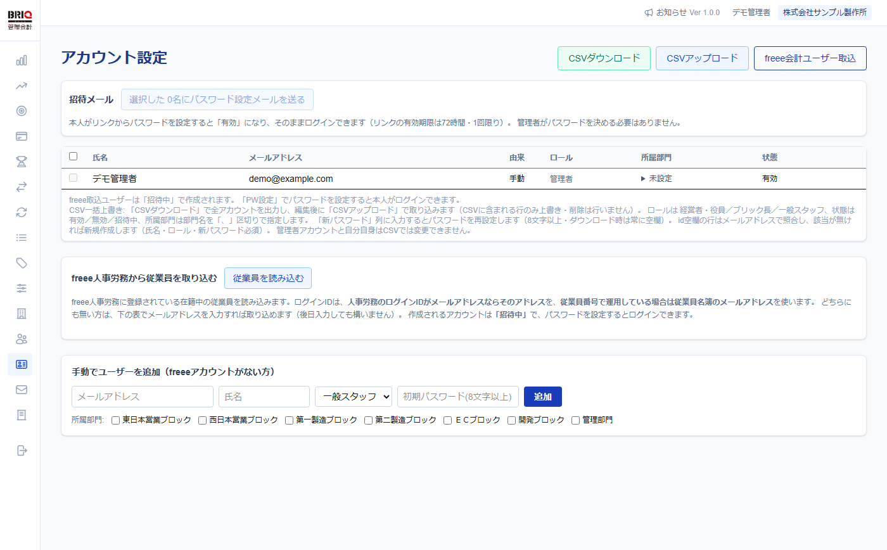
Task: Open the envelope mail sidebar icon
Action: pyautogui.click(x=22, y=390)
